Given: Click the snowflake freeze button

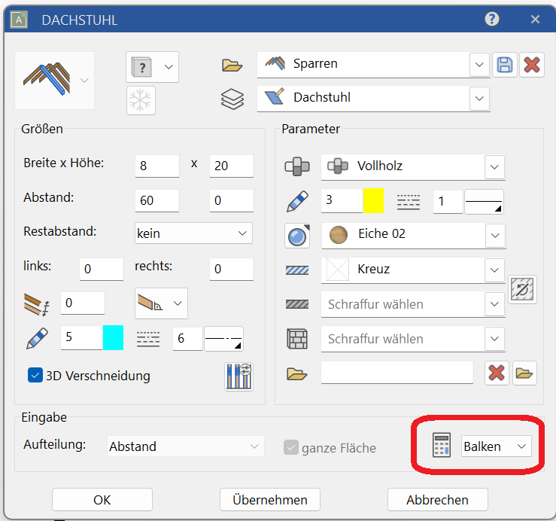Looking at the screenshot, I should 141,100.
